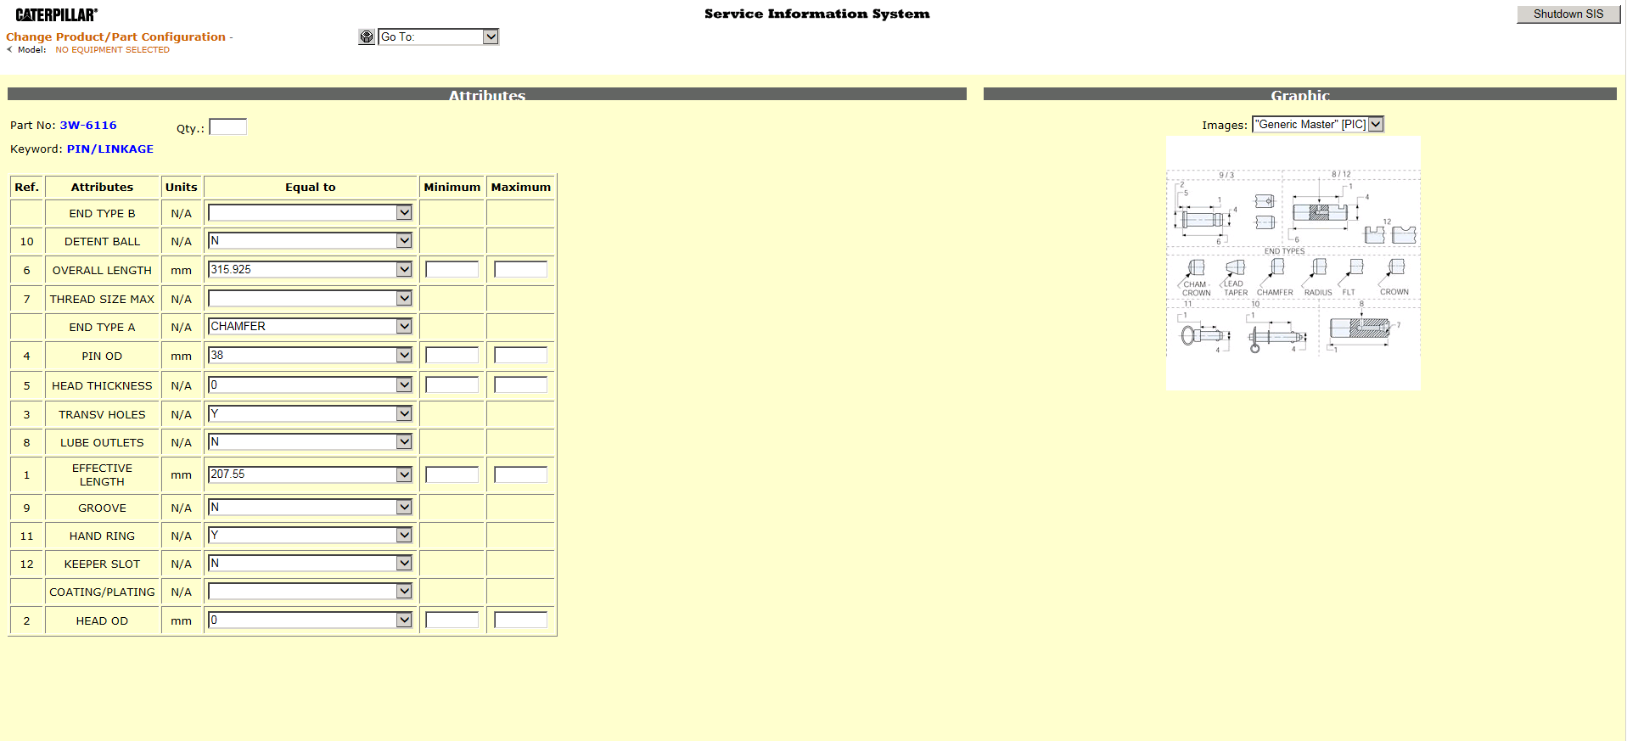This screenshot has width=1627, height=741.
Task: Click part number 3W-6116 link
Action: click(x=88, y=125)
